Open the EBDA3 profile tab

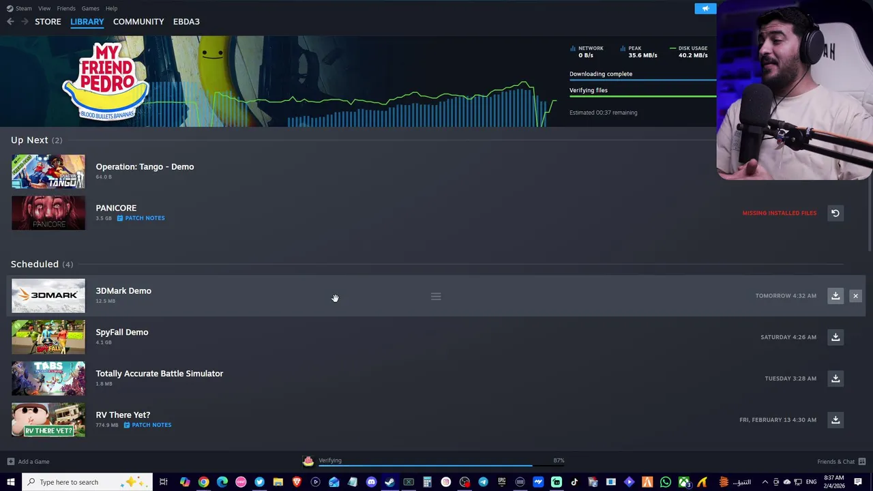pyautogui.click(x=186, y=22)
